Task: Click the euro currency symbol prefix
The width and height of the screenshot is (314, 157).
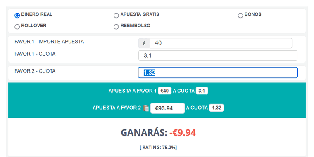Action: 144,43
